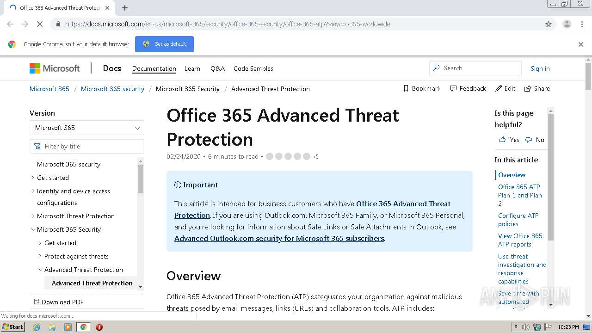Expand Get started under Microsoft 365 Security
Viewport: 592px width, 333px height.
click(x=40, y=243)
